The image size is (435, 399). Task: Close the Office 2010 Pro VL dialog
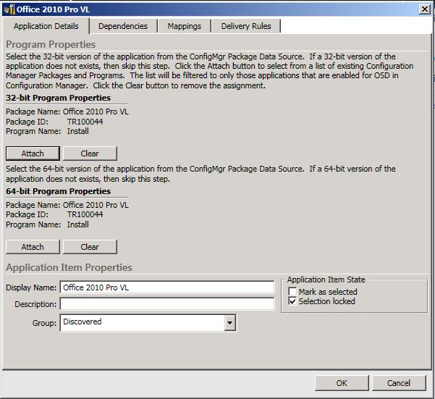tap(425, 9)
